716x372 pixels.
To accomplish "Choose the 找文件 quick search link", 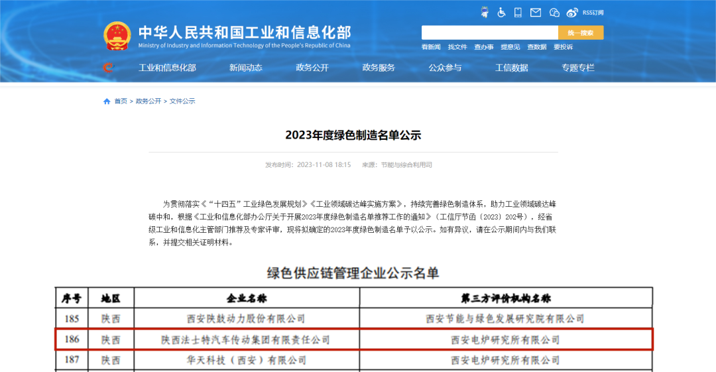I will tap(457, 47).
